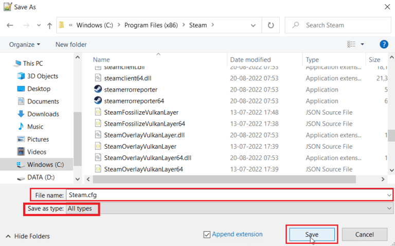Collapse the dialog with Hide Folders
This screenshot has height=246, width=395.
[x=28, y=236]
